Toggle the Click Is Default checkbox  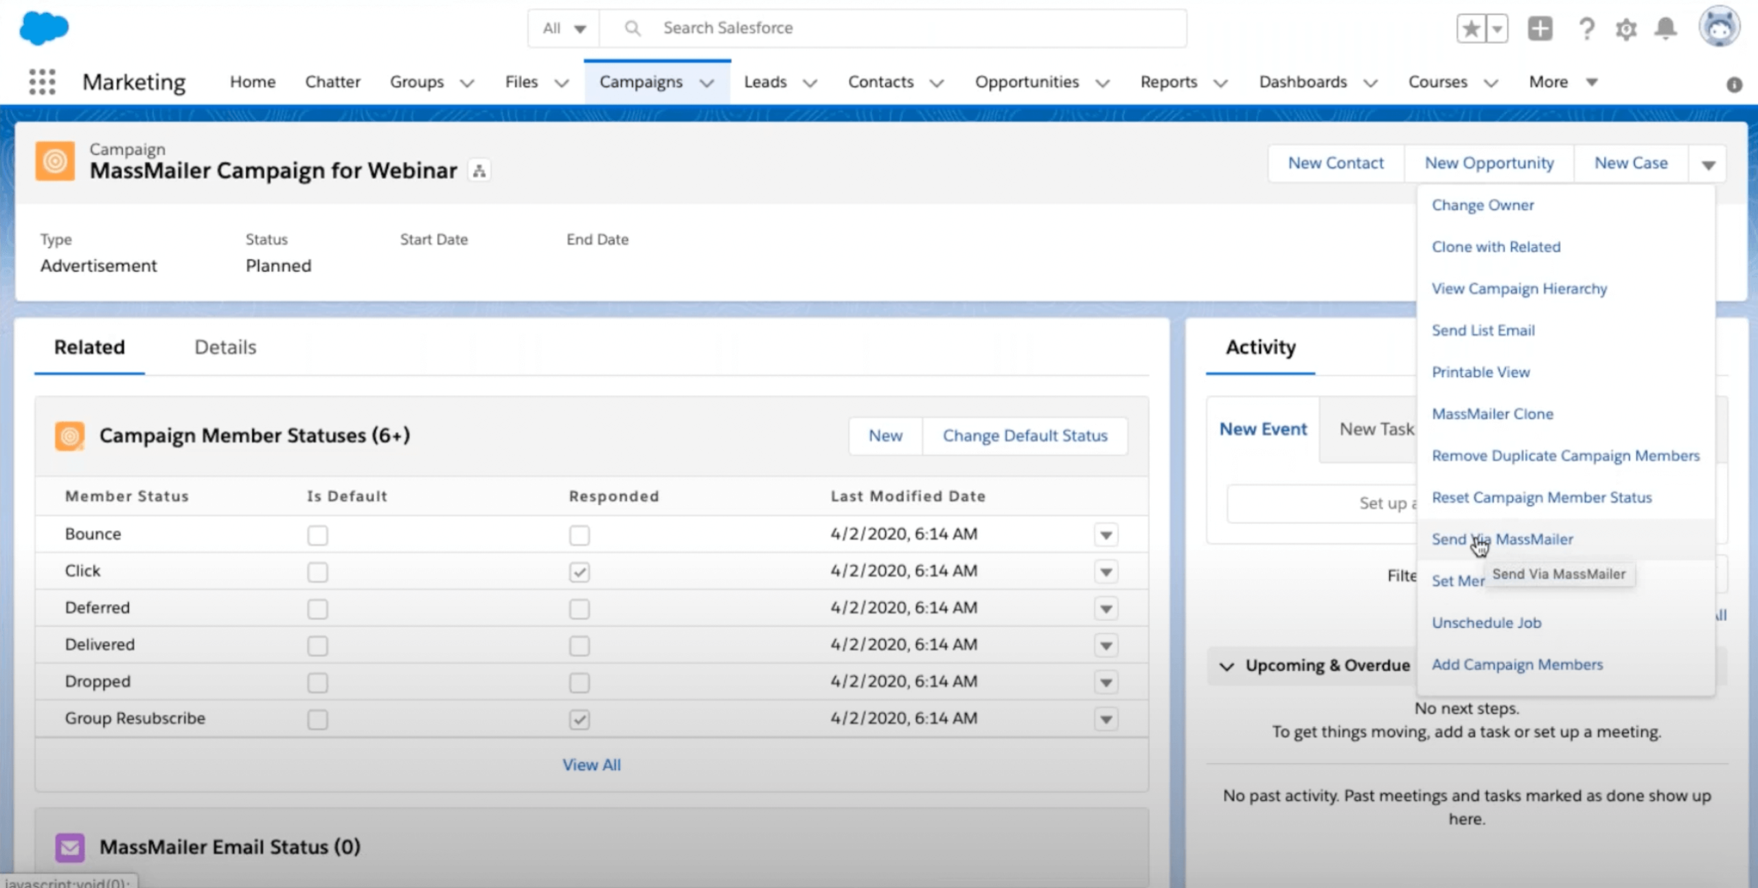[x=317, y=572]
